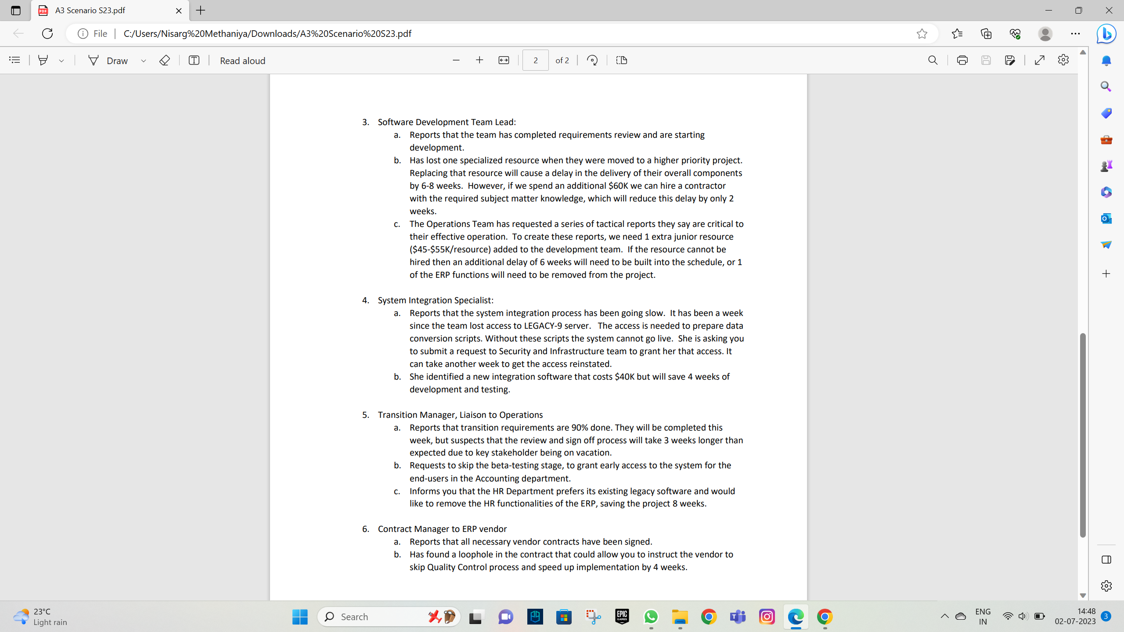Open the table of contents panel
This screenshot has height=632, width=1124.
(x=14, y=60)
